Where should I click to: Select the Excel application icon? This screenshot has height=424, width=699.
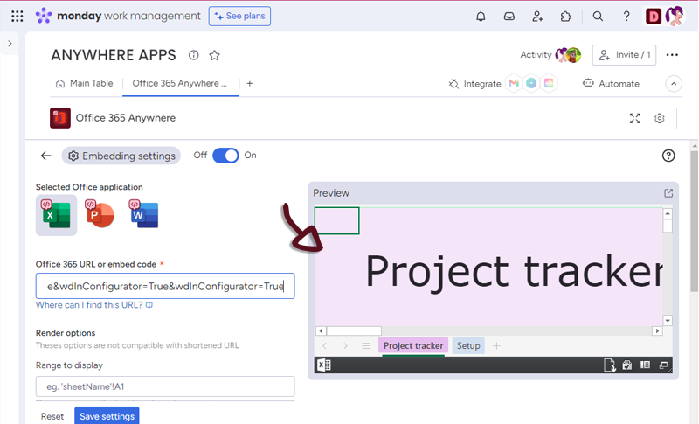click(56, 214)
